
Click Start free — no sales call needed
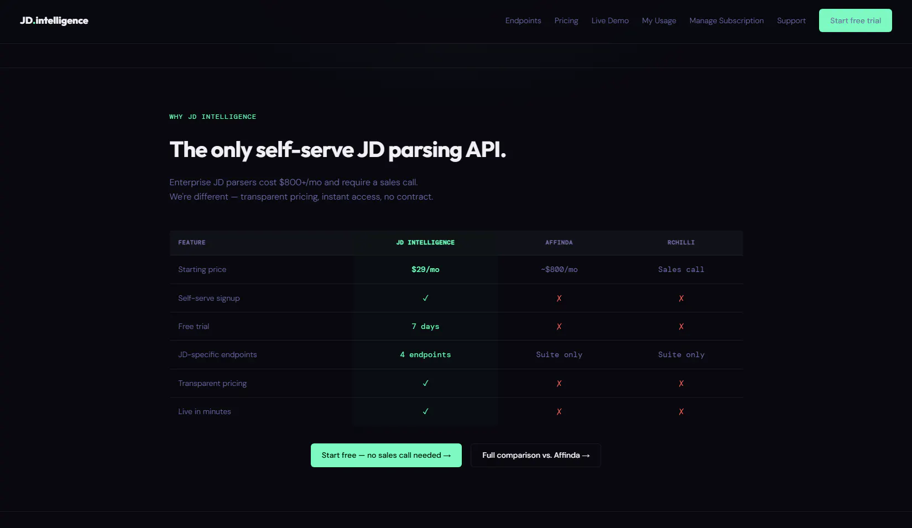pyautogui.click(x=386, y=455)
